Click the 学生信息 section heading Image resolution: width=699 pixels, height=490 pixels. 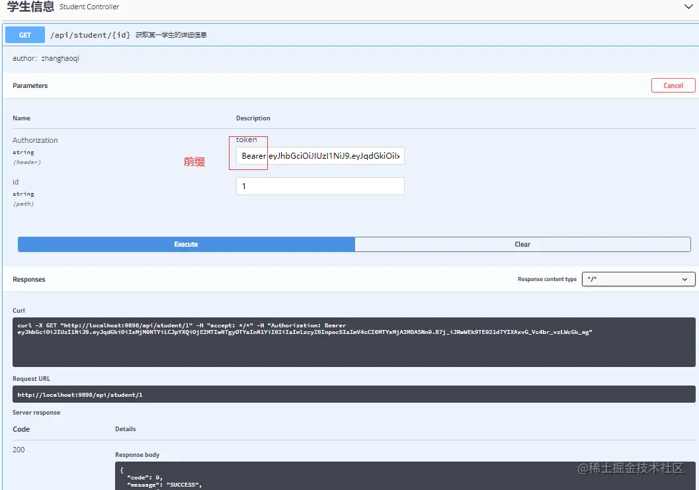click(31, 6)
